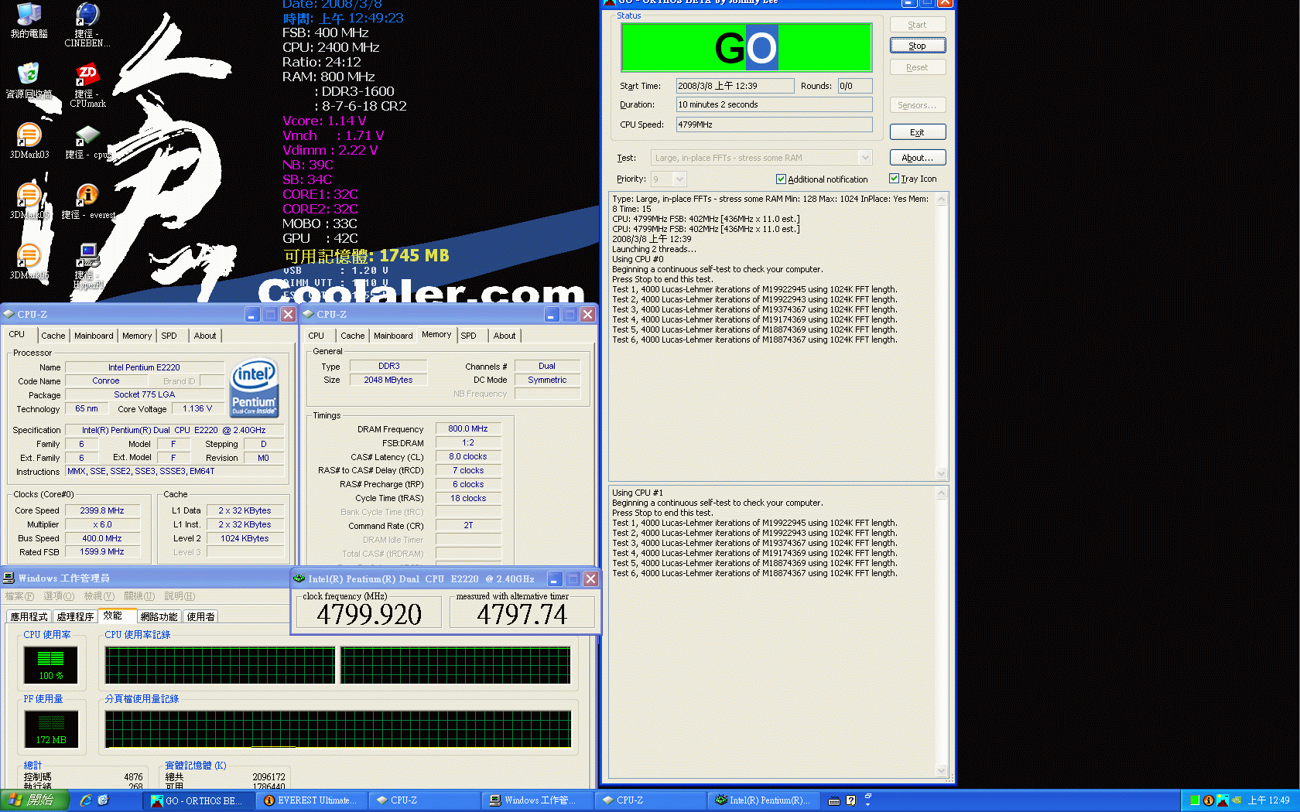
Task: Click the CPU Speed field showing 4799MHz
Action: [x=774, y=125]
